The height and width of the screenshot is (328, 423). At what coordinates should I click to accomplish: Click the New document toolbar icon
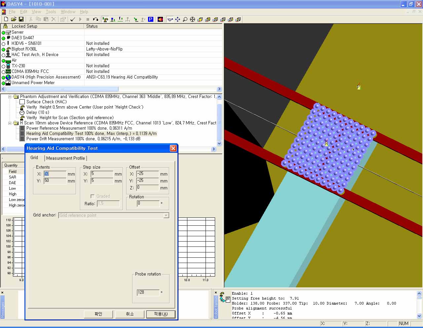click(x=6, y=19)
